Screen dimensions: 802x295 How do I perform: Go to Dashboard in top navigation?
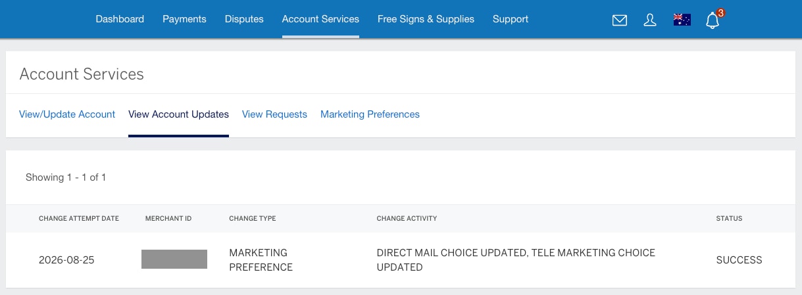(120, 19)
